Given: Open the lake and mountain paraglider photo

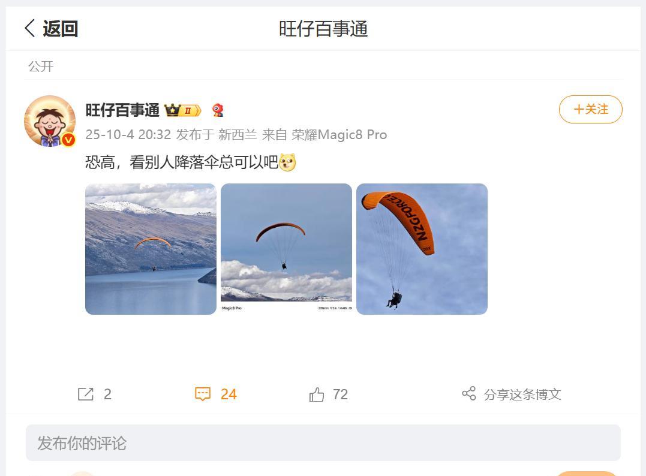Looking at the screenshot, I should [x=151, y=249].
